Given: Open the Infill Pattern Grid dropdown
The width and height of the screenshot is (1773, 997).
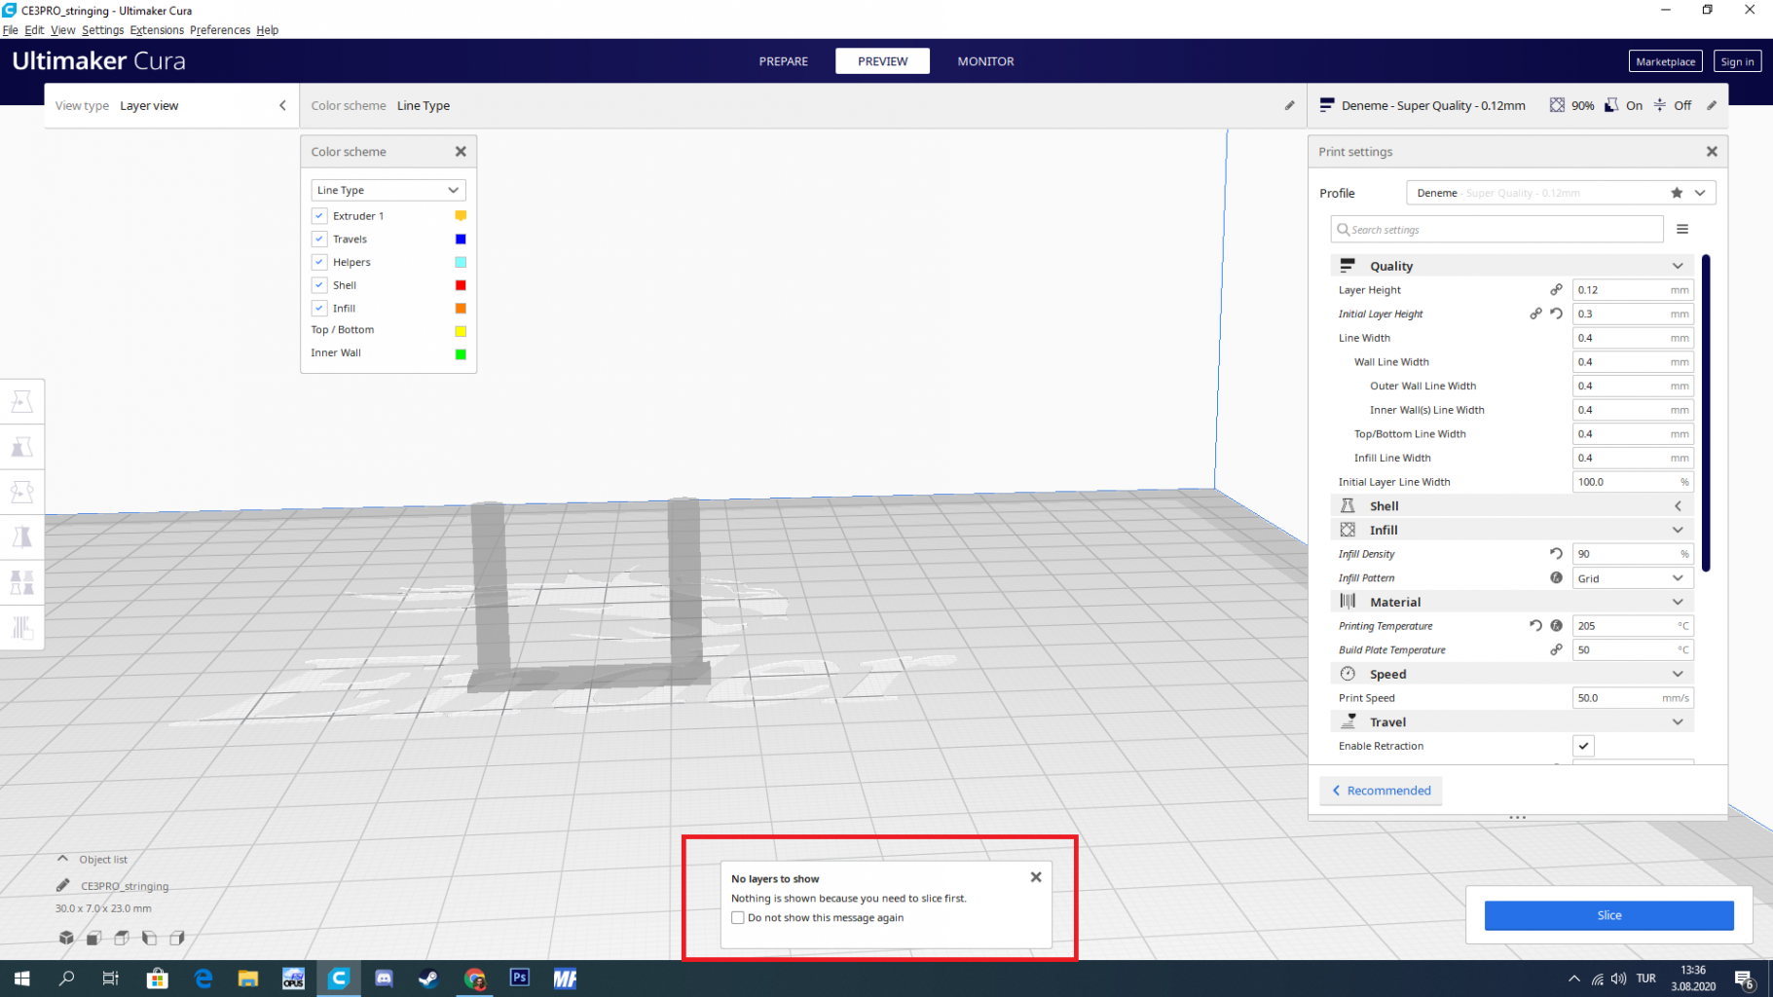Looking at the screenshot, I should click(x=1632, y=578).
